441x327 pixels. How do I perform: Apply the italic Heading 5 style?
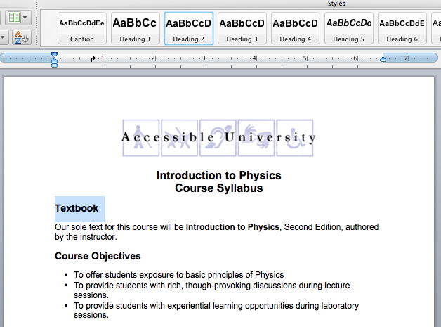click(348, 29)
